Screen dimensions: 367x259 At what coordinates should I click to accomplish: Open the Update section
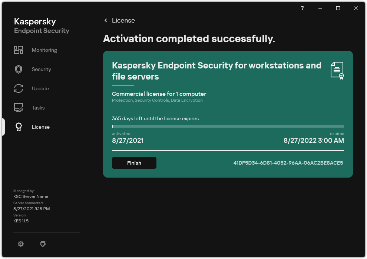pos(40,88)
